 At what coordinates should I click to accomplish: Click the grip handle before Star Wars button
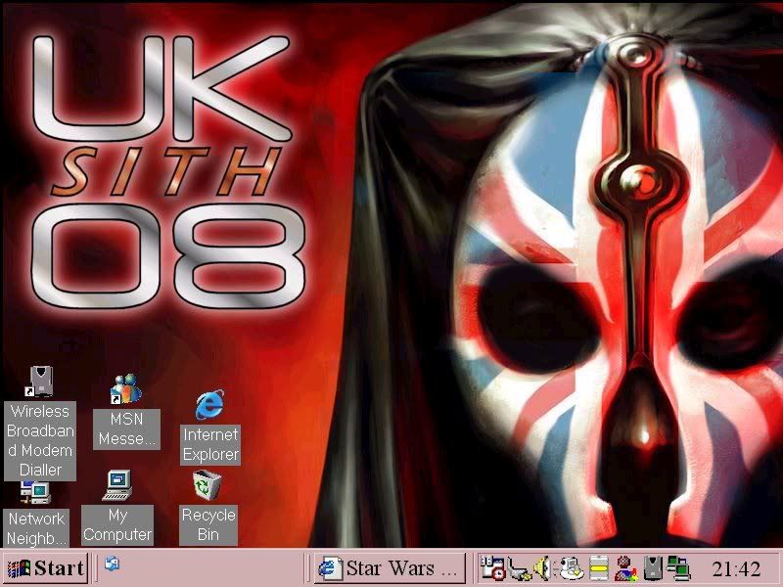(x=309, y=568)
